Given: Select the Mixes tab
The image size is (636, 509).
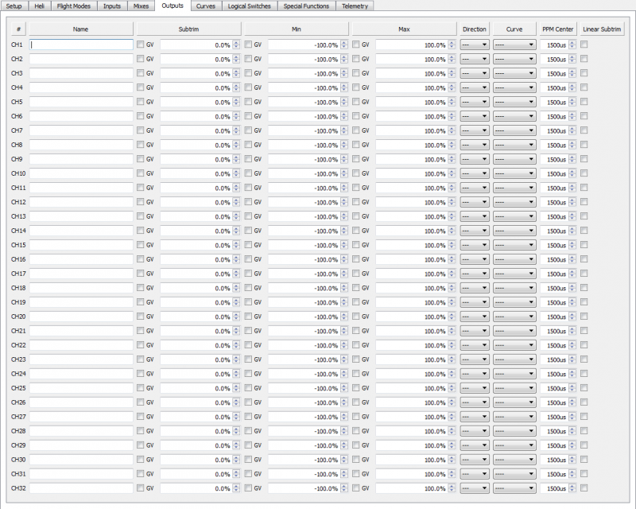Looking at the screenshot, I should point(141,5).
